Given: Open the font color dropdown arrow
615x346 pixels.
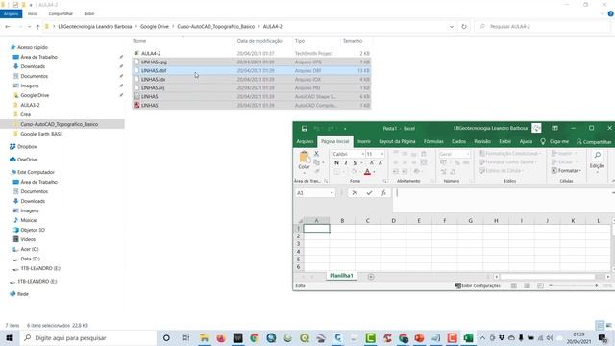Looking at the screenshot, I should 374,172.
